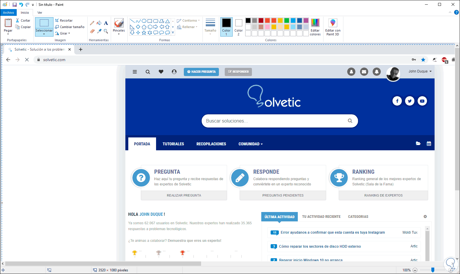Screen dimensions: 460x274
Task: Copy the selection with Copiar
Action: click(23, 27)
